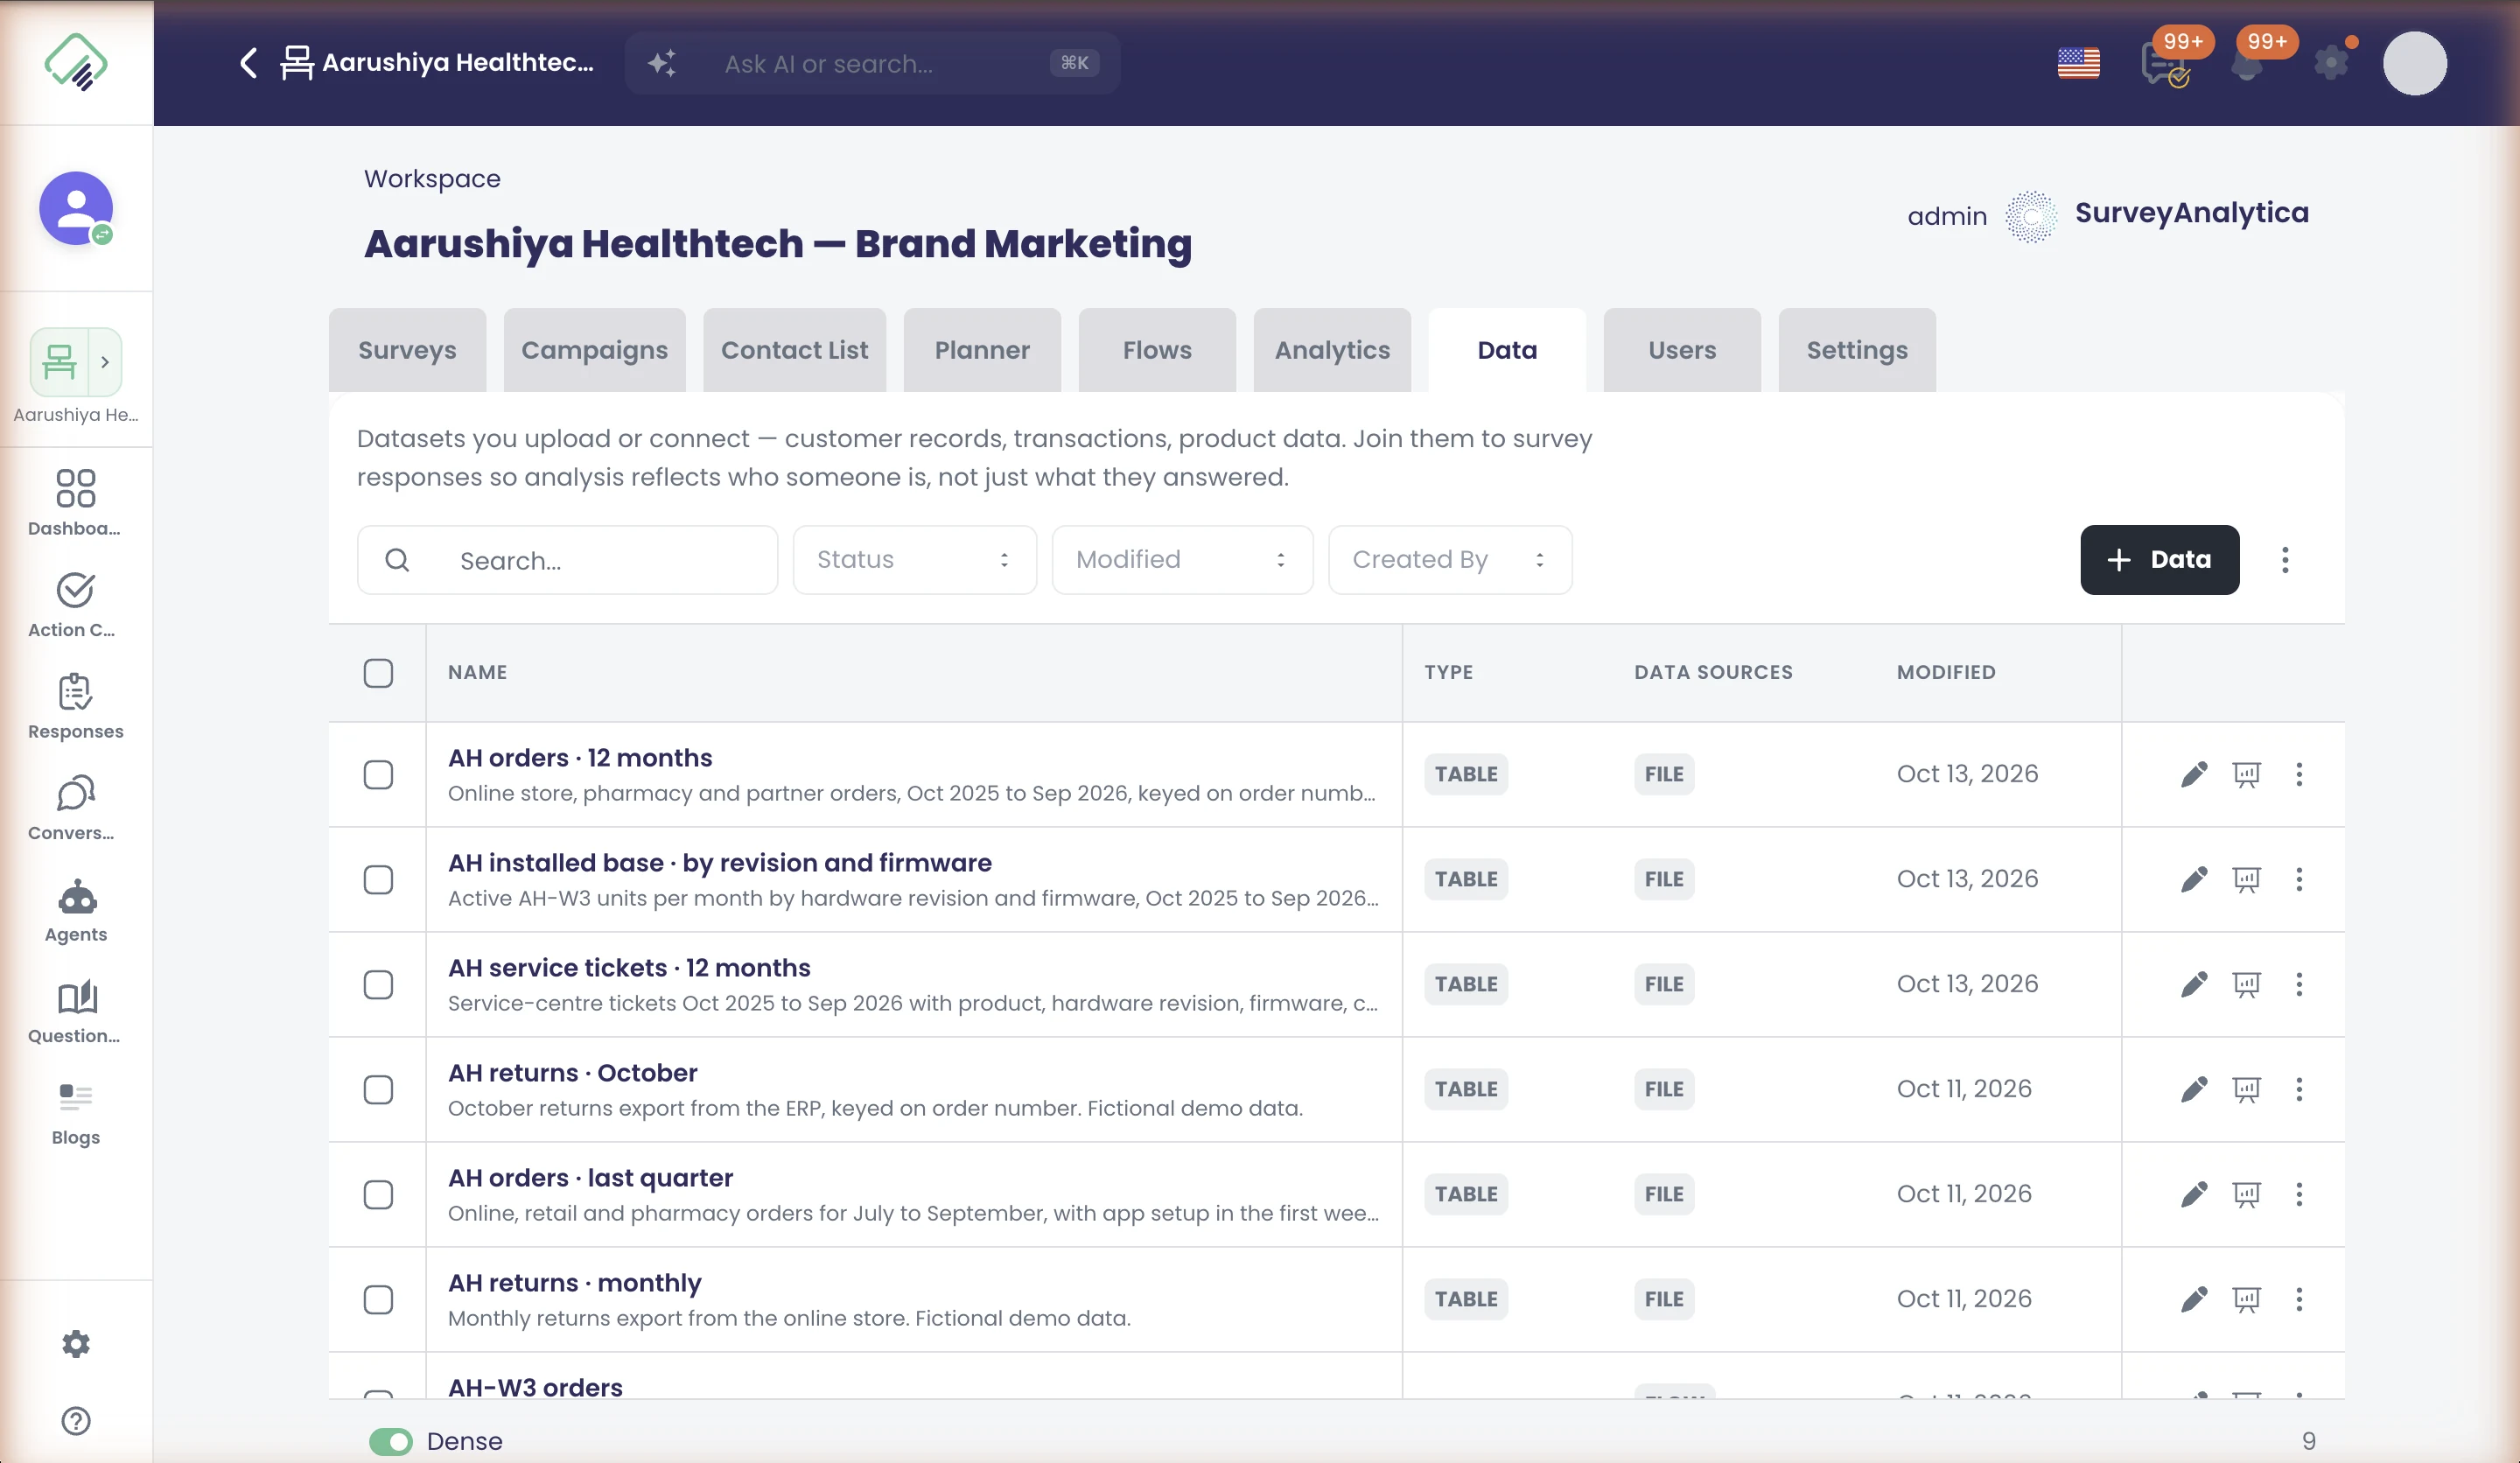
Task: Open presentation icon for AH returns · October
Action: pyautogui.click(x=2246, y=1089)
